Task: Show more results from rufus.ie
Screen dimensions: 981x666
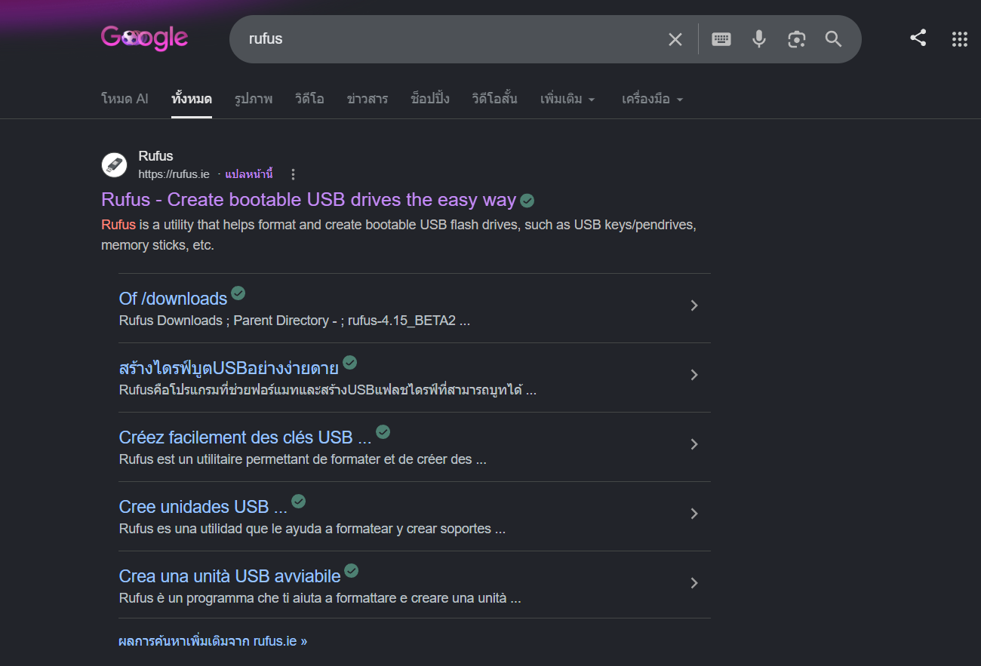Action: pyautogui.click(x=213, y=641)
